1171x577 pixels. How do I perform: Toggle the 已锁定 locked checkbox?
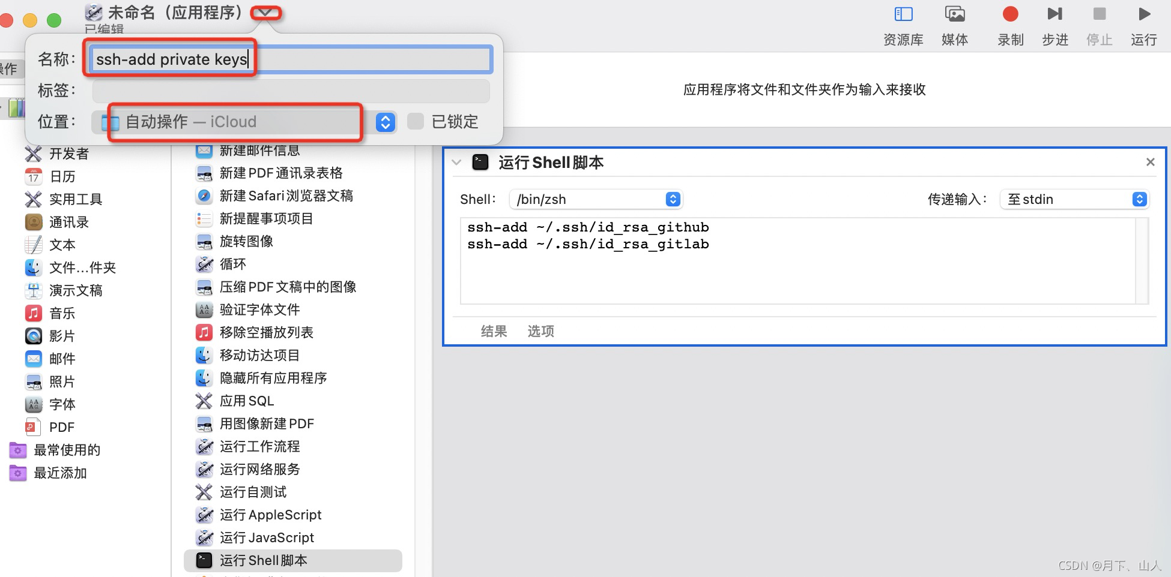[416, 122]
